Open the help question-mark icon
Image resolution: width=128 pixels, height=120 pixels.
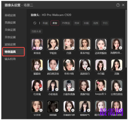(118, 5)
